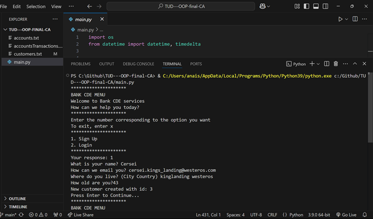
Task: Open run options dropdown
Action: coord(347,19)
